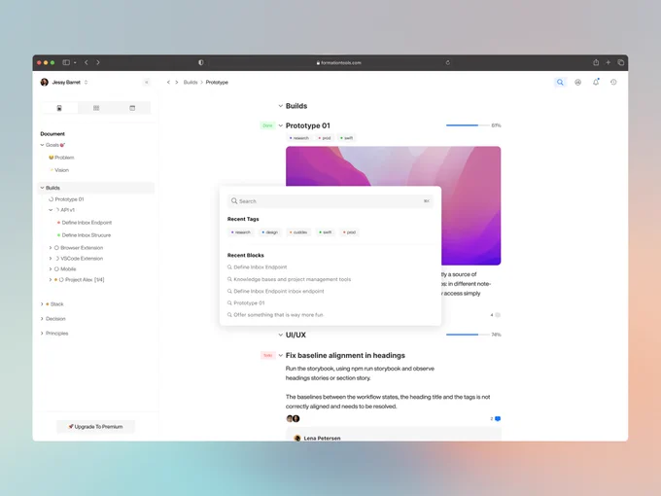661x496 pixels.
Task: Open the members icon in header
Action: [x=578, y=83]
